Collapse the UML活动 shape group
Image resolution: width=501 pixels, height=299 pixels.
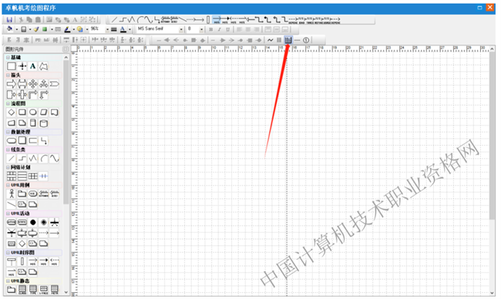tap(8, 213)
